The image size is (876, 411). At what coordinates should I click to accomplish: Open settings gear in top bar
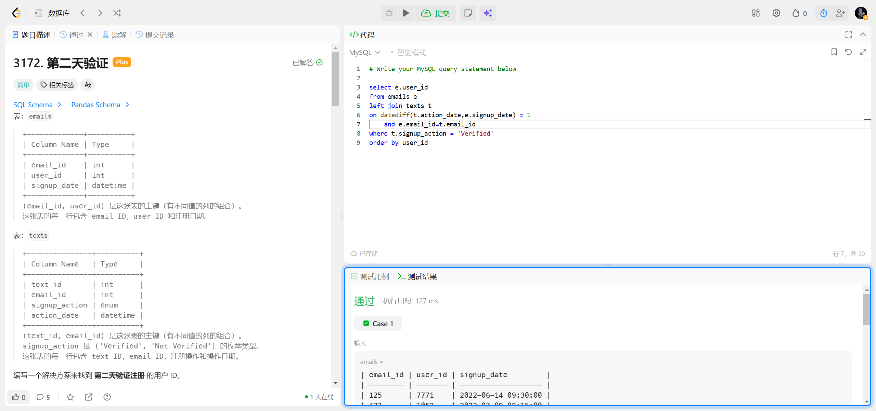click(x=776, y=13)
